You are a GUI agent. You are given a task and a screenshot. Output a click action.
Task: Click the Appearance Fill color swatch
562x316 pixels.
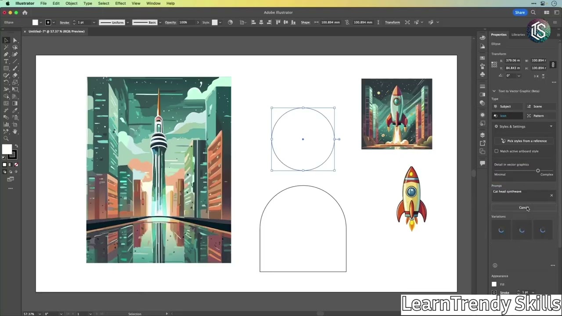[x=494, y=284]
